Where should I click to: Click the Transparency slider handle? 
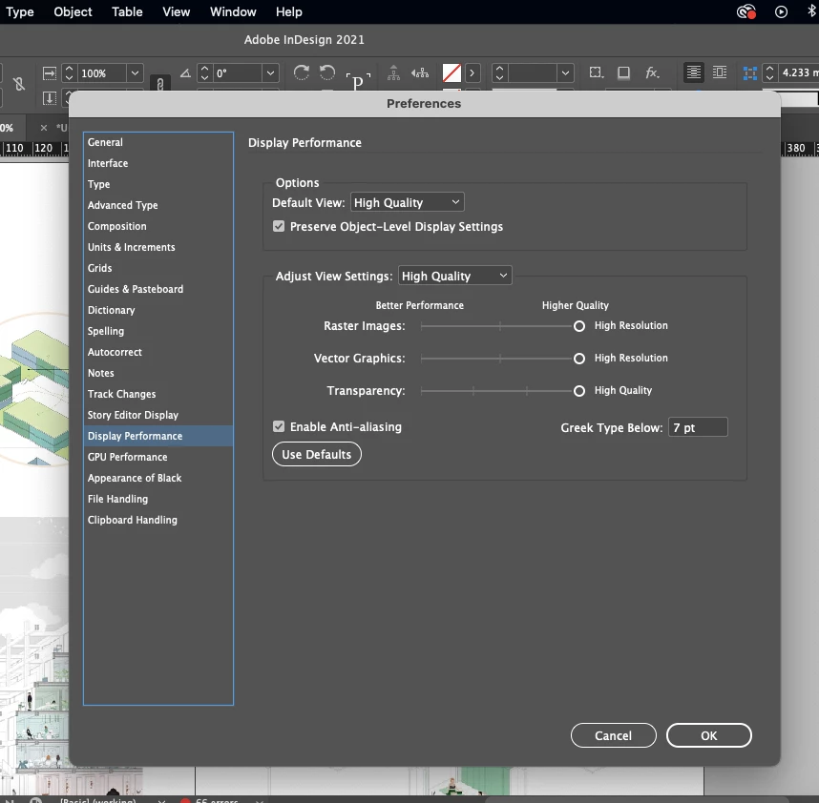tap(578, 391)
